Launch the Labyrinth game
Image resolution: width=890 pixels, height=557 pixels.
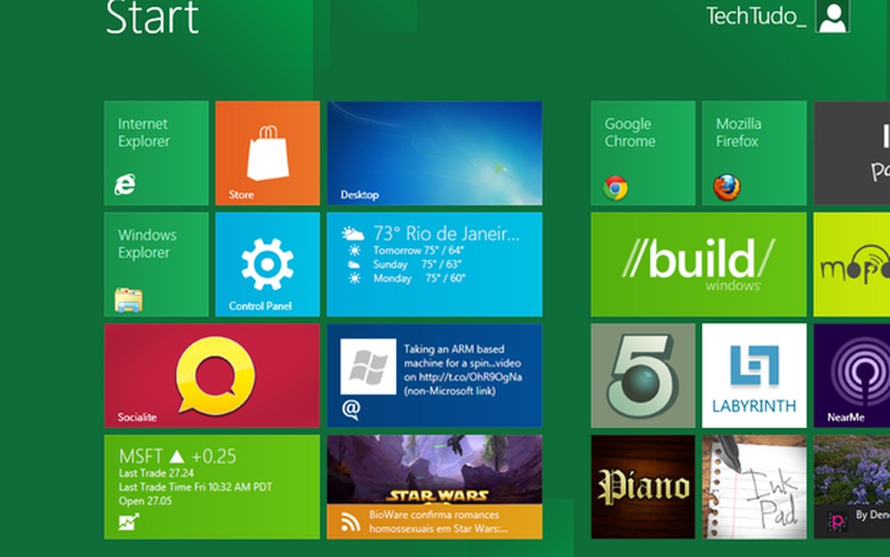[x=753, y=374]
